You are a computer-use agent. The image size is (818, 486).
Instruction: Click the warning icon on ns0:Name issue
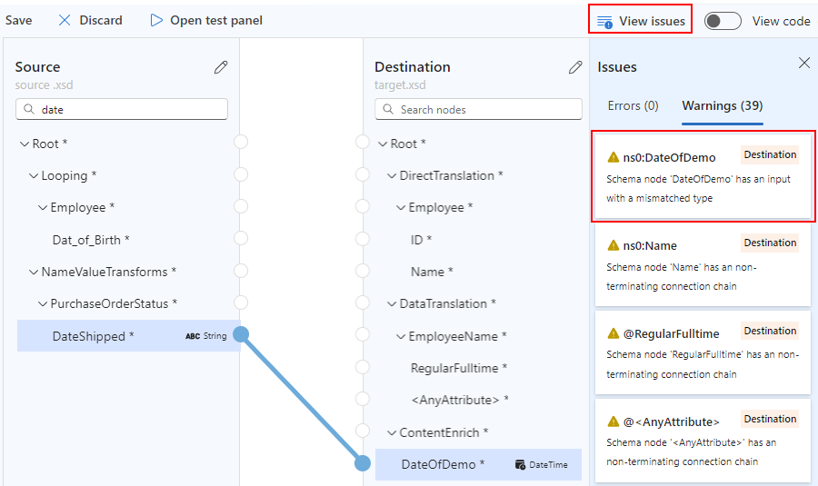tap(613, 246)
